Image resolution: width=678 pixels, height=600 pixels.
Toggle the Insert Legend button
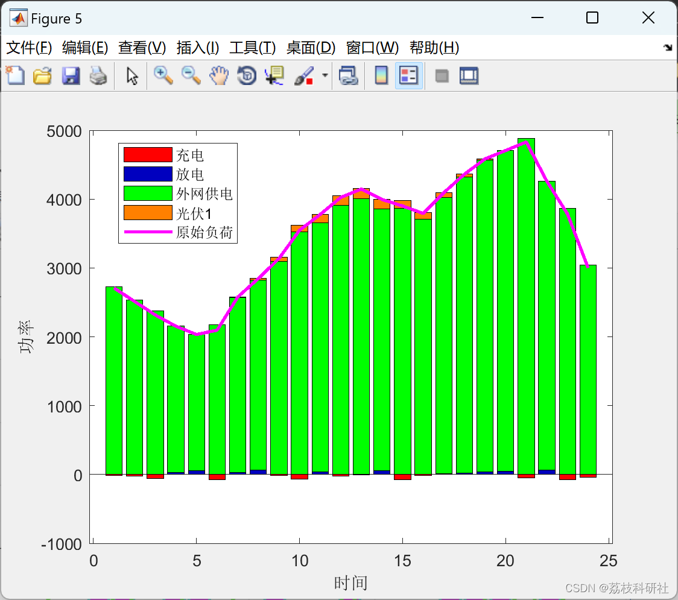[x=408, y=75]
